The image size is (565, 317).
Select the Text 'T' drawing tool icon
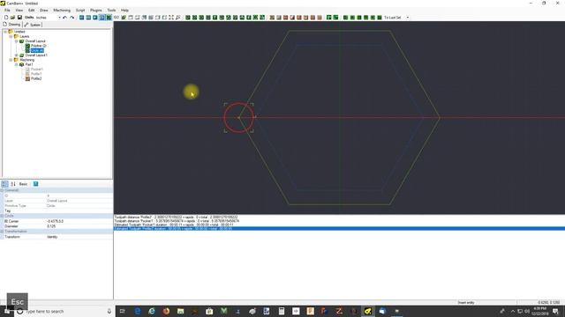[215, 18]
